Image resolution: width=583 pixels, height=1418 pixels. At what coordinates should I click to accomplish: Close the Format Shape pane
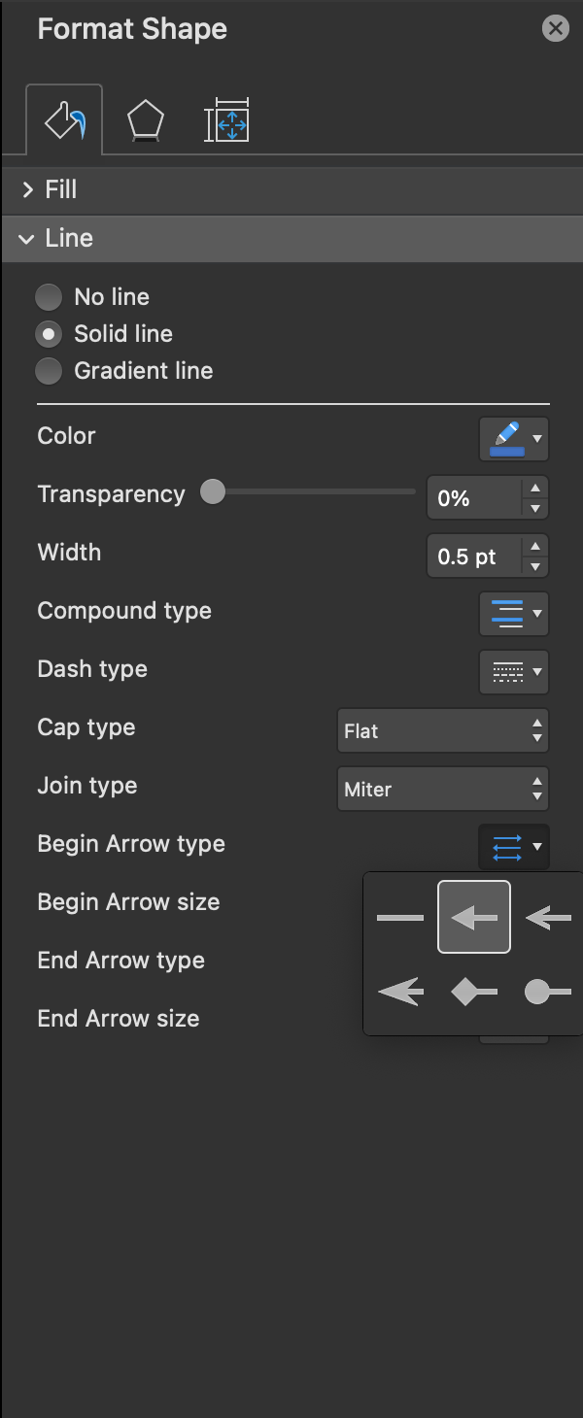(x=555, y=28)
